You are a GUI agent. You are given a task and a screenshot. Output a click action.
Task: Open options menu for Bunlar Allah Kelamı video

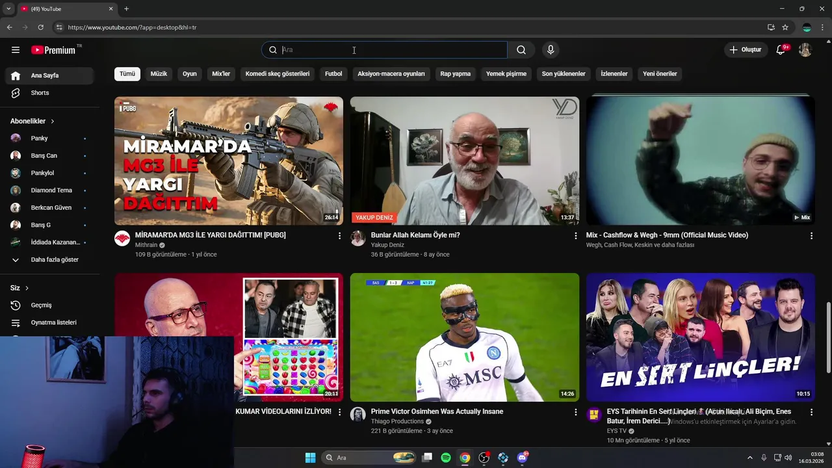point(575,236)
